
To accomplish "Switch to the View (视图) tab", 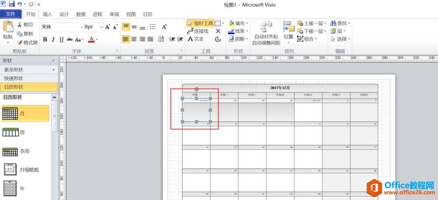I will pos(131,14).
